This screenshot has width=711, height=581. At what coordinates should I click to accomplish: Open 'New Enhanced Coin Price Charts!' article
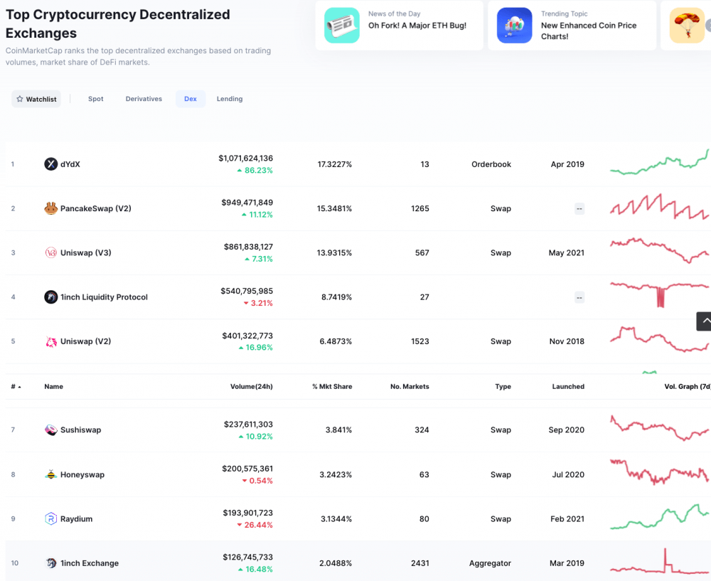[x=589, y=31]
